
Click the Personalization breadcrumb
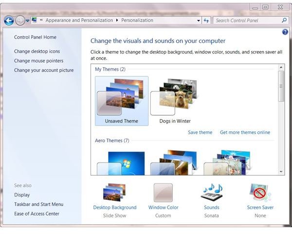coord(137,20)
